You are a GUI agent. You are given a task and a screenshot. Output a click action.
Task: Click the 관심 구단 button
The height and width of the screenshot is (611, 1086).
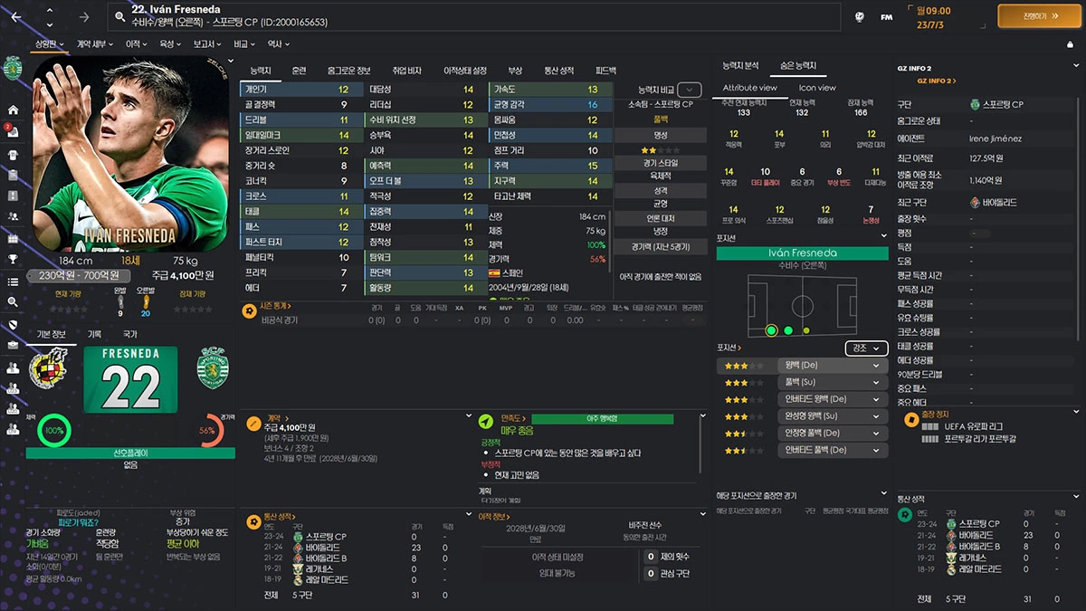(668, 573)
